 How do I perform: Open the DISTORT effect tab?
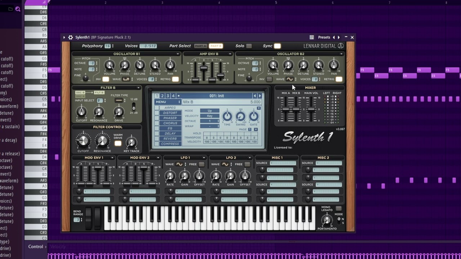click(x=170, y=113)
